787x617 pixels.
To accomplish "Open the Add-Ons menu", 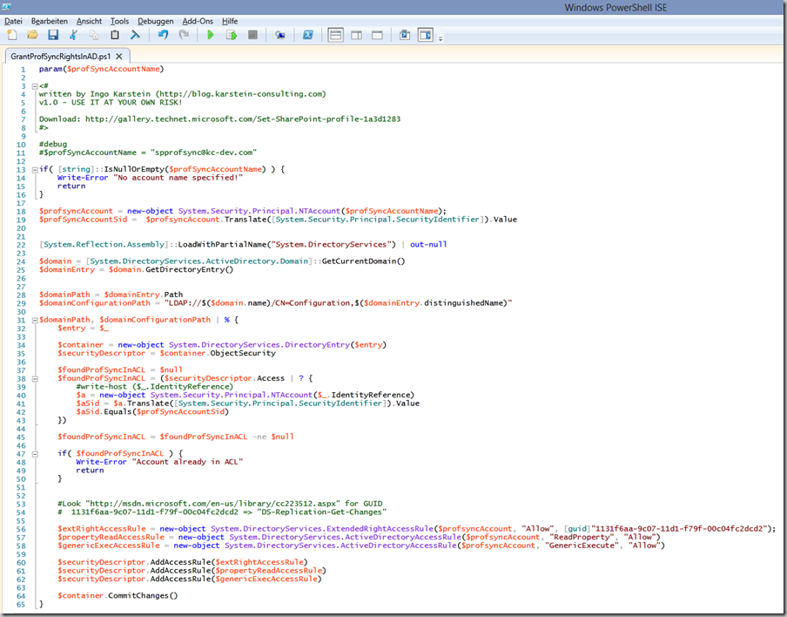I will click(x=198, y=21).
